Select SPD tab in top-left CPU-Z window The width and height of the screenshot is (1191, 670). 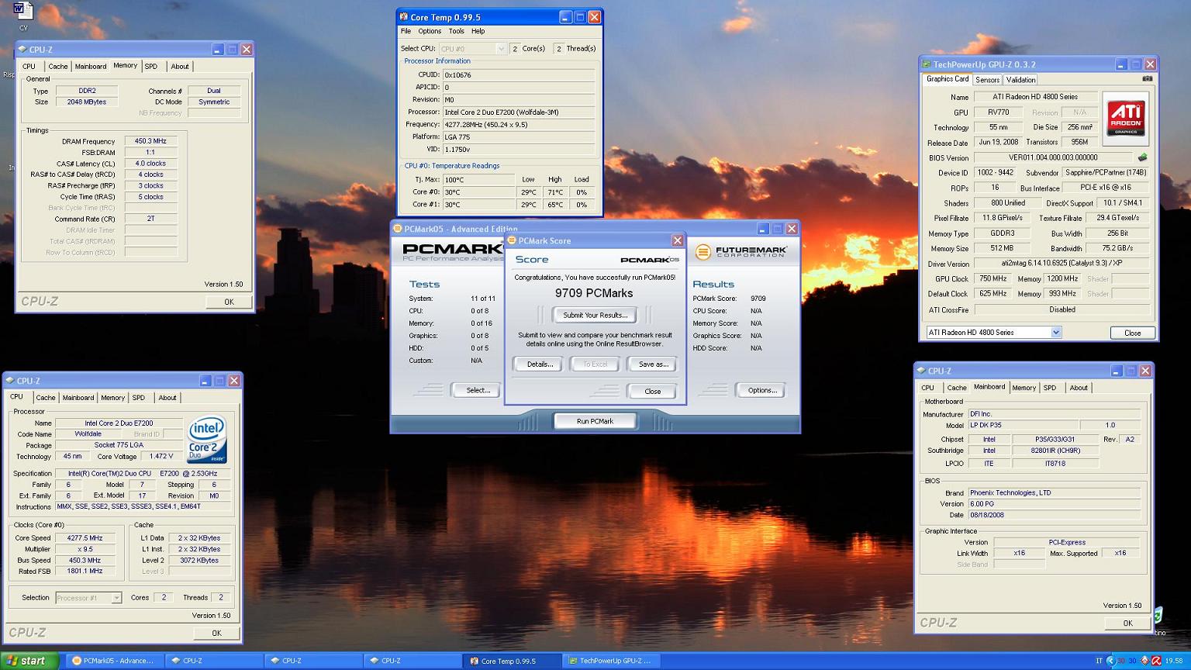point(151,67)
